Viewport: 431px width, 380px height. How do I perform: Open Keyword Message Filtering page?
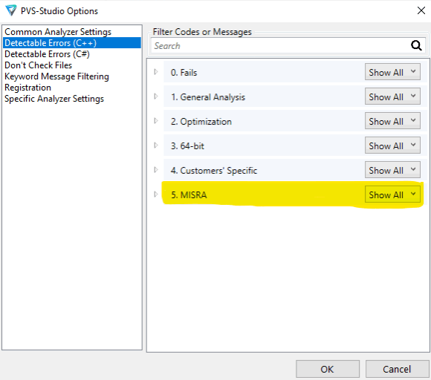point(57,76)
